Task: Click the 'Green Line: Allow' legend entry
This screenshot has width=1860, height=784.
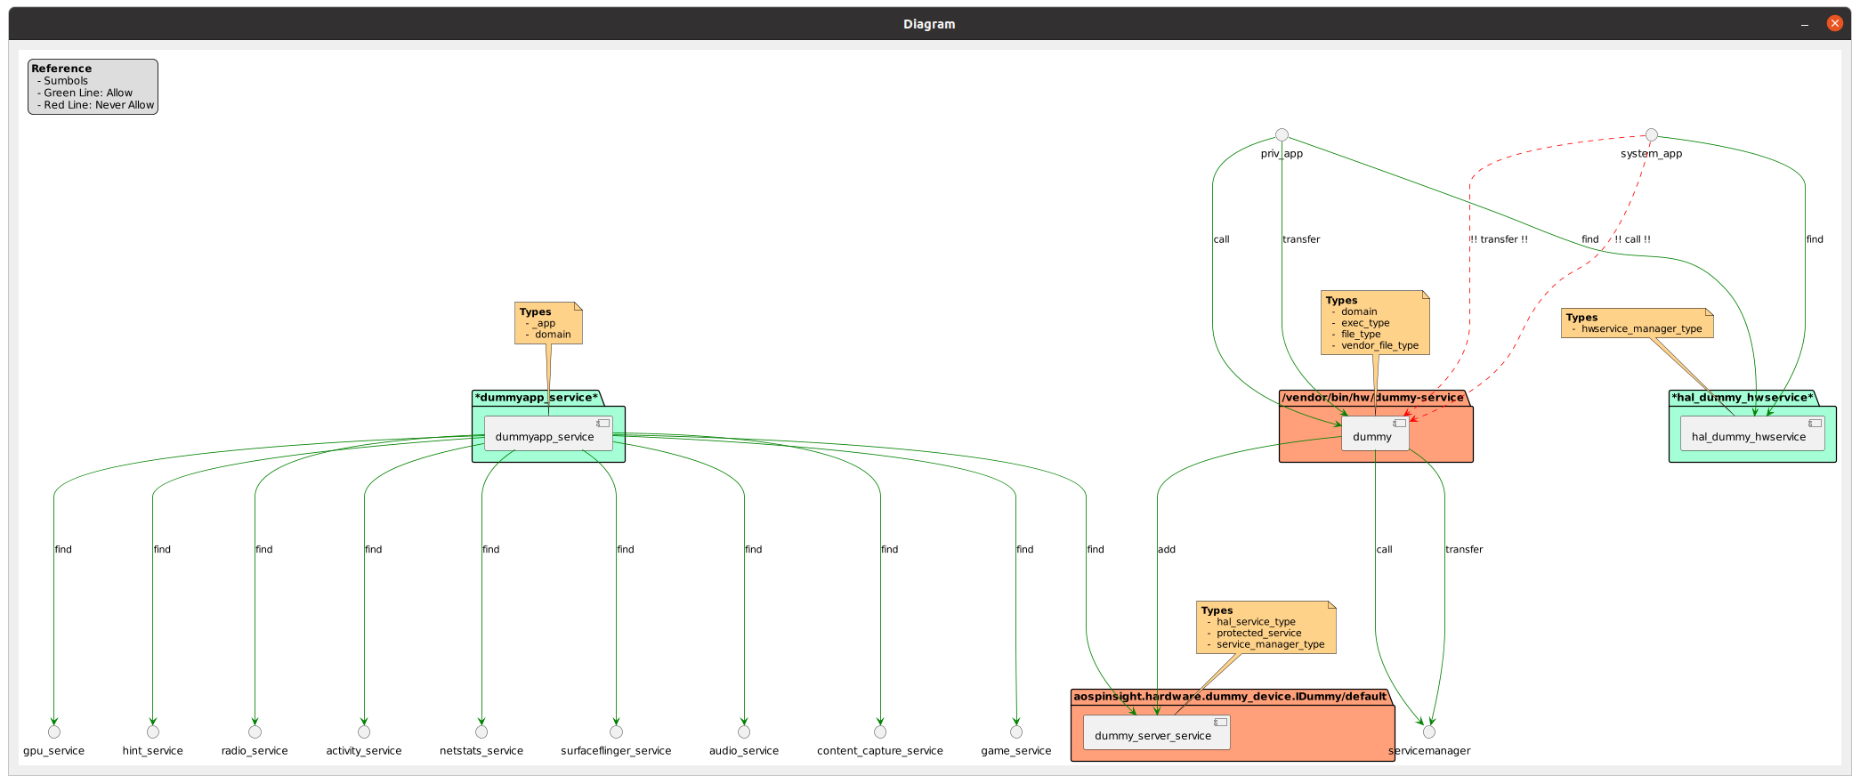Action: pyautogui.click(x=85, y=93)
